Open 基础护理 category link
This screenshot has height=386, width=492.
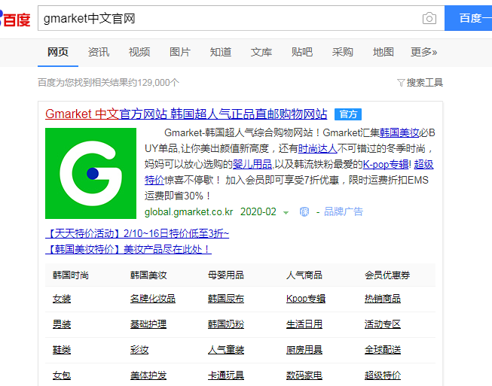[x=148, y=324]
